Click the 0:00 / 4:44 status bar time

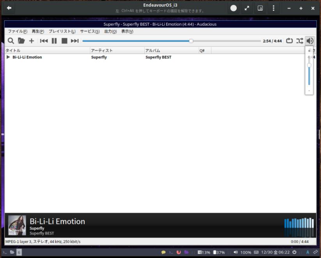[300, 242]
